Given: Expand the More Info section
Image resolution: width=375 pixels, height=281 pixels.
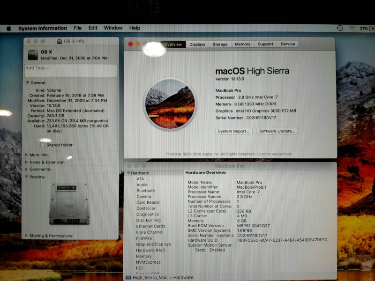Looking at the screenshot, I should [x=27, y=155].
